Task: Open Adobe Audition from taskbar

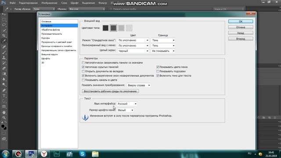Action: pyautogui.click(x=57, y=154)
